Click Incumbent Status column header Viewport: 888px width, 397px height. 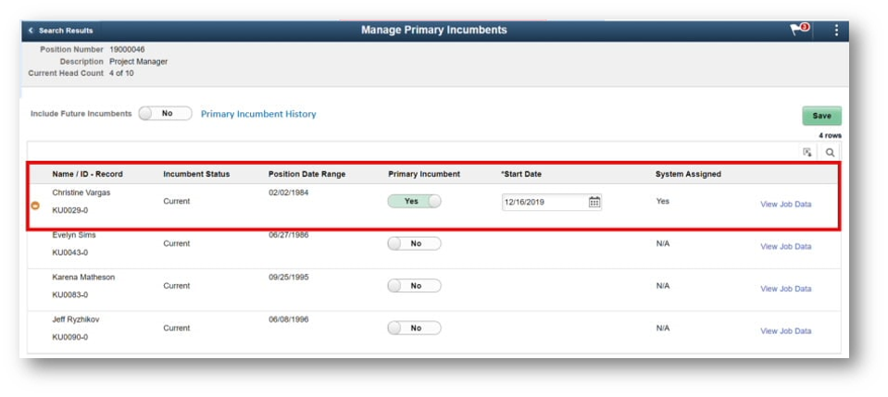(x=196, y=174)
